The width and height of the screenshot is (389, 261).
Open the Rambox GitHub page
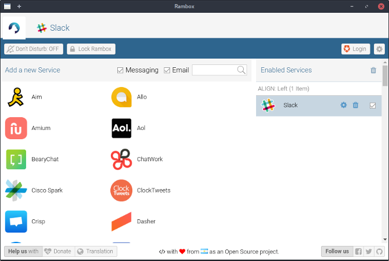point(379,252)
